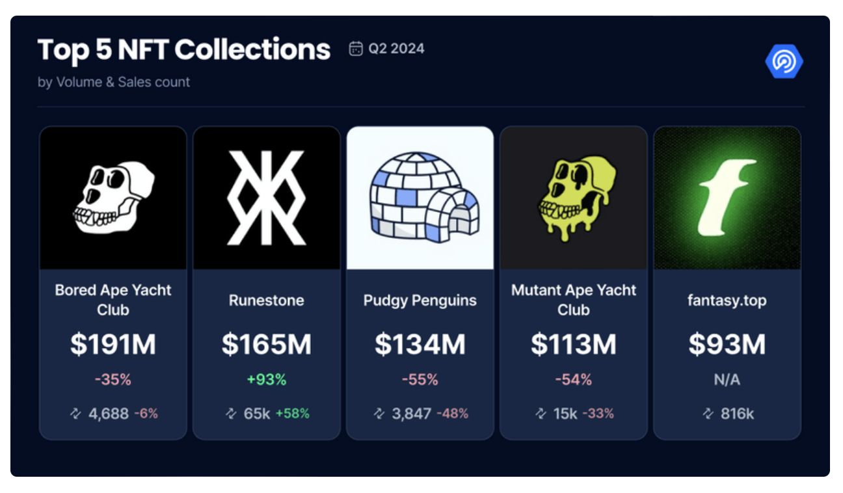843x493 pixels.
Task: Click sales arrows icon next to 15k
Action: tap(541, 414)
